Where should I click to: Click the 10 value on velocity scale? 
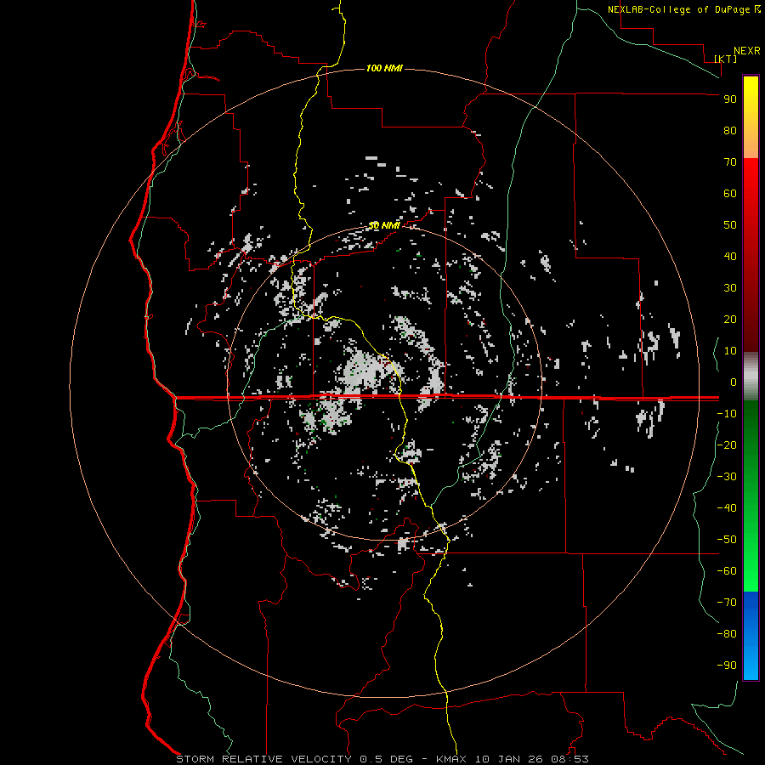coord(730,351)
